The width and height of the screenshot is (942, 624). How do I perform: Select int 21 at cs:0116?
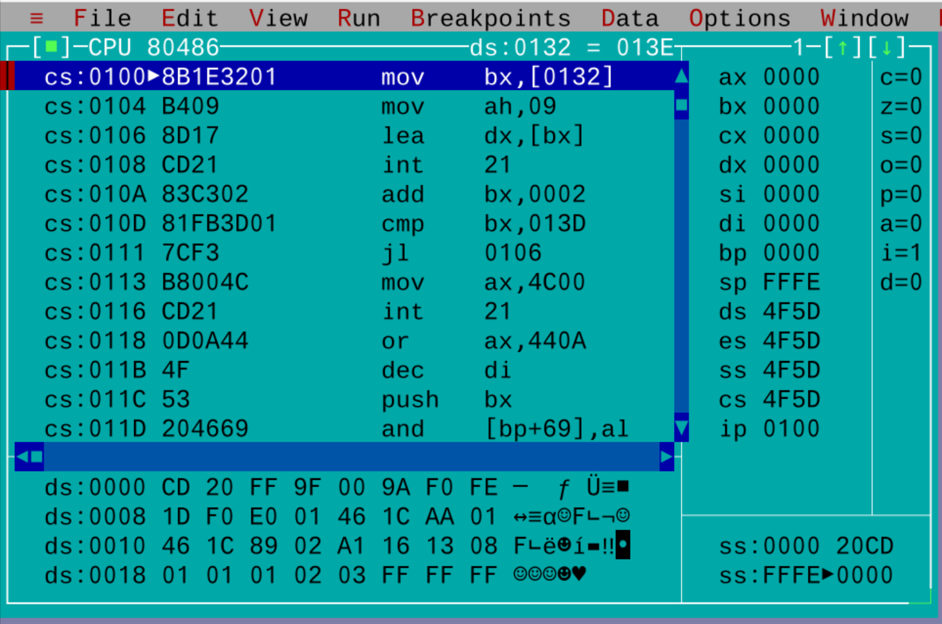(x=344, y=311)
